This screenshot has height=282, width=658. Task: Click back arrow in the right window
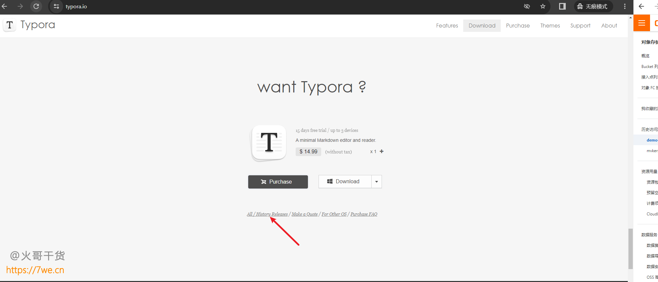coord(641,6)
